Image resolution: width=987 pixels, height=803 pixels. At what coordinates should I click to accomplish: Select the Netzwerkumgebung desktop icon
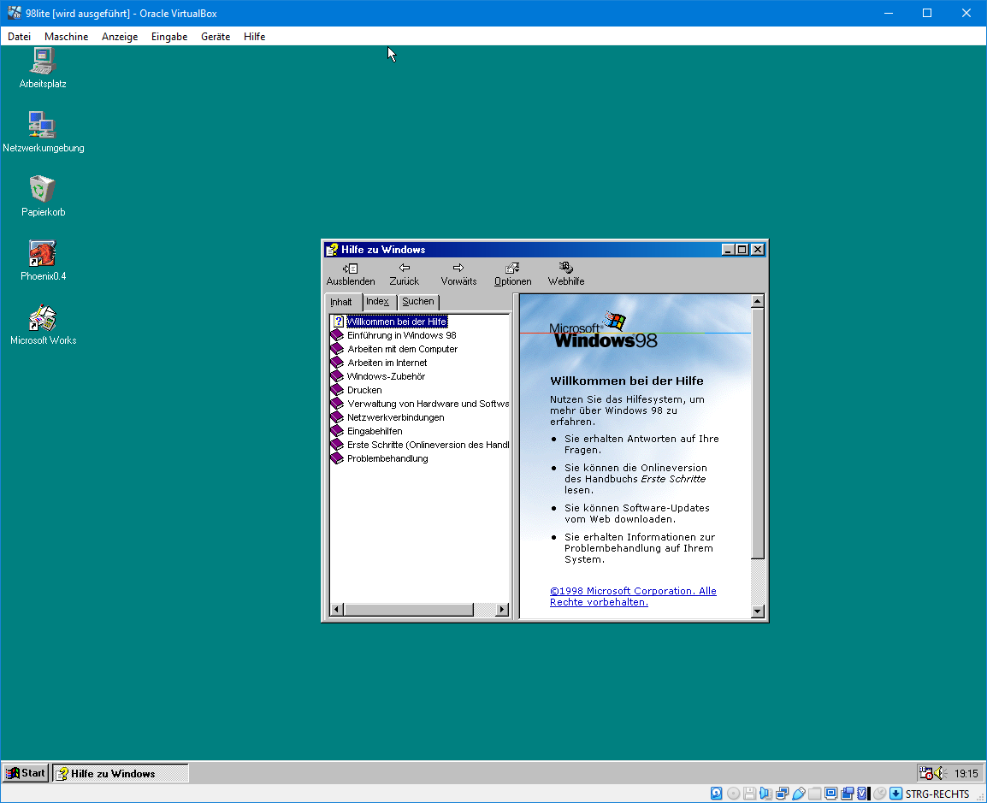(x=43, y=126)
